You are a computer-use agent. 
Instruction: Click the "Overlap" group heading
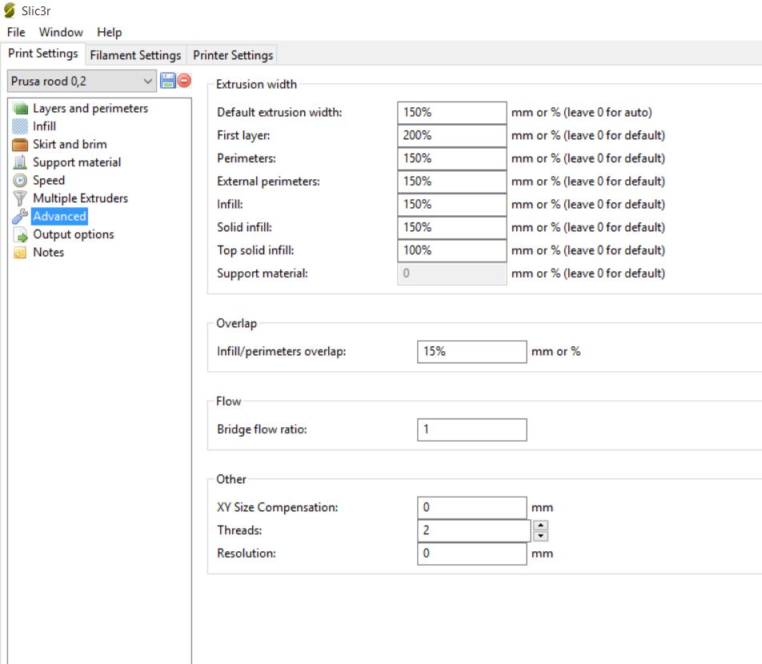coord(236,323)
